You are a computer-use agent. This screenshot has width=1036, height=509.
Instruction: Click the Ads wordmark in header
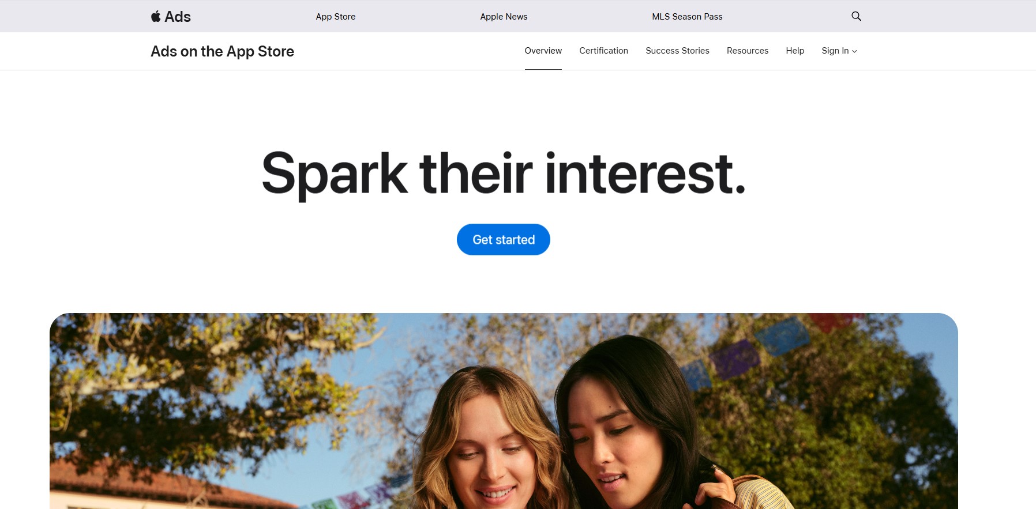[178, 17]
